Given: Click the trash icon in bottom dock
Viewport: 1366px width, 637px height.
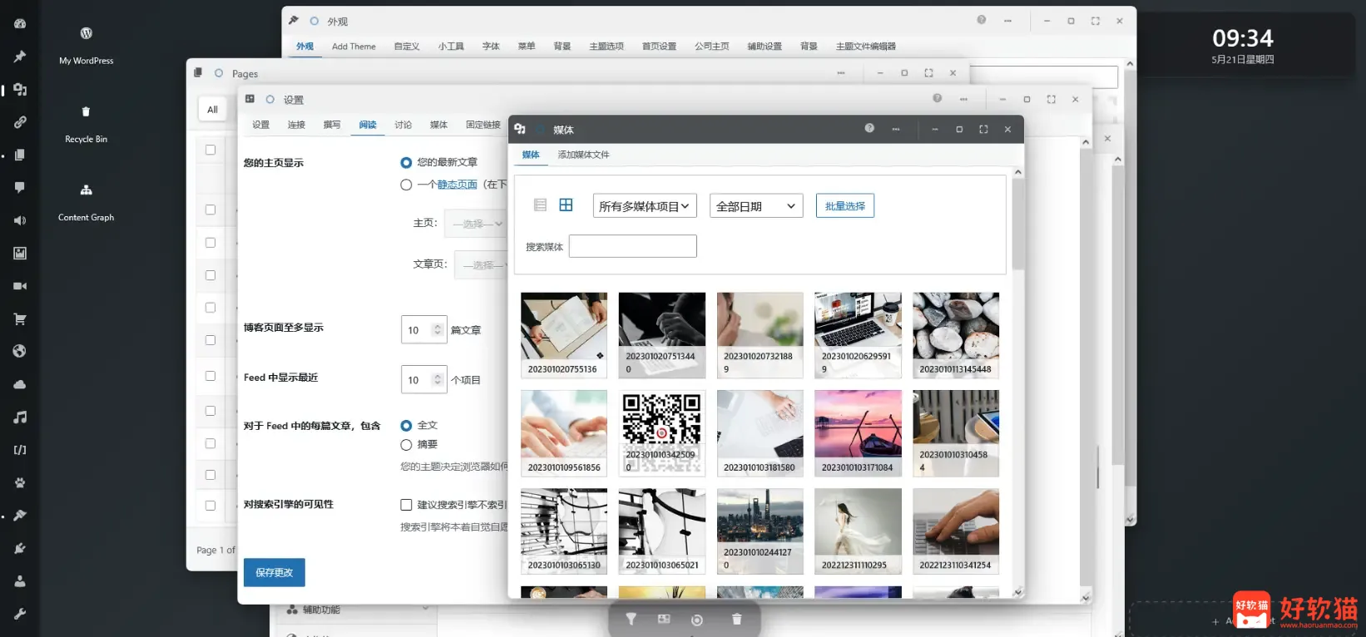Looking at the screenshot, I should point(736,620).
